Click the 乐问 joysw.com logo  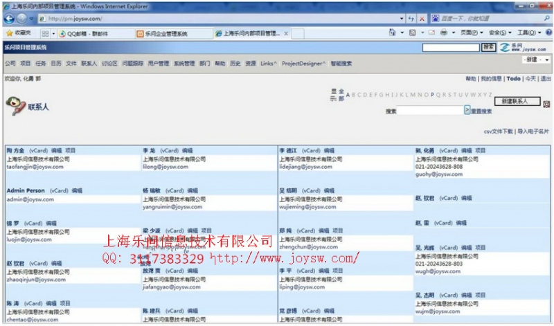pos(524,47)
